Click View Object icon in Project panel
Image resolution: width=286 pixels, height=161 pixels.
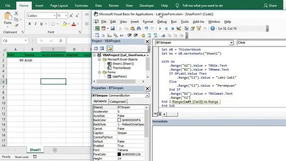(x=102, y=49)
